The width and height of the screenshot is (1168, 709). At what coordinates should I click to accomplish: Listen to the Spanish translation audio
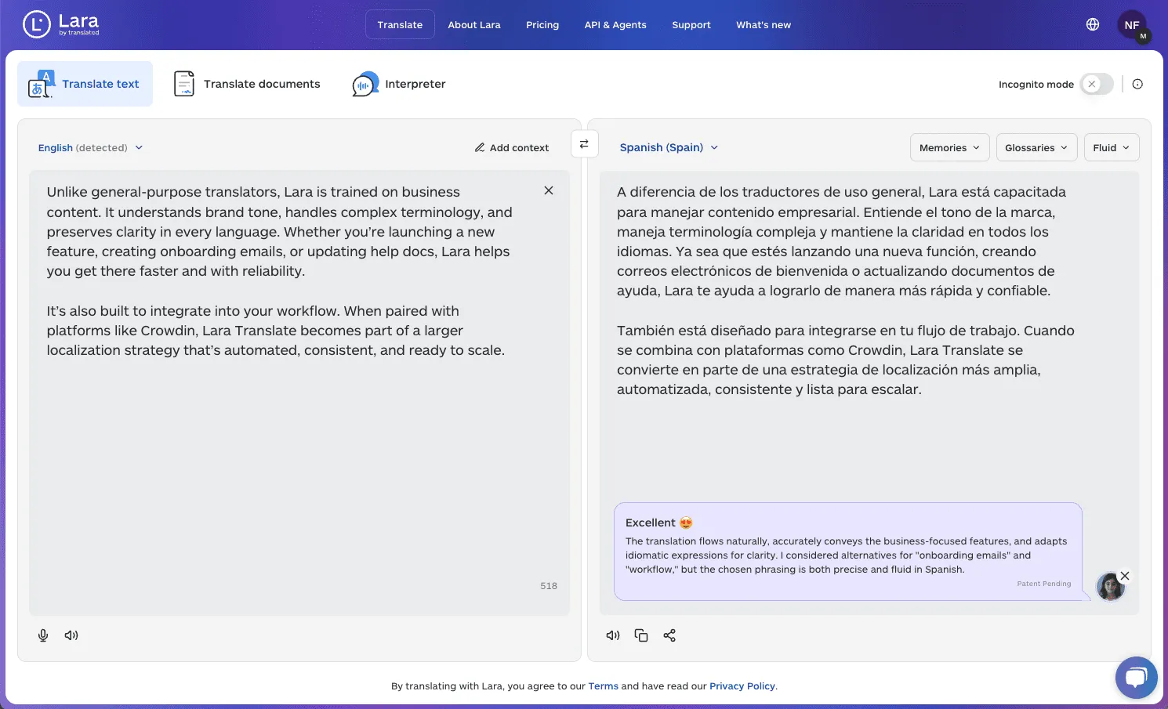[x=613, y=635]
